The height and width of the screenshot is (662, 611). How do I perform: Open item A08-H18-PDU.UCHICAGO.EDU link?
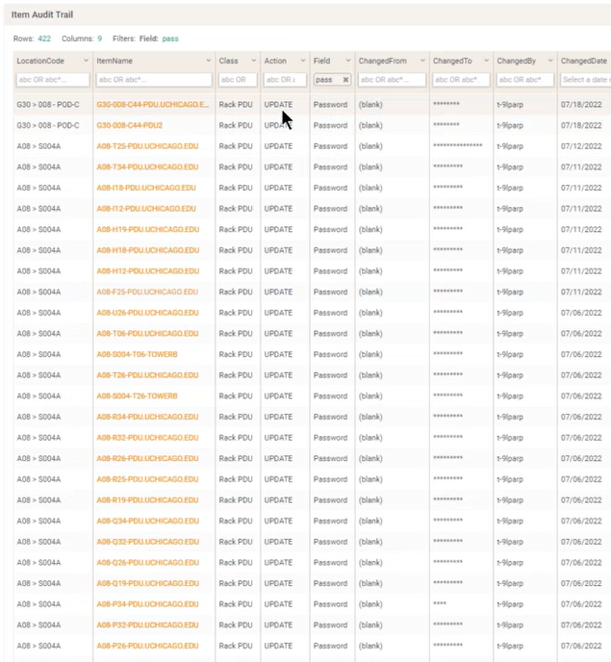click(148, 250)
